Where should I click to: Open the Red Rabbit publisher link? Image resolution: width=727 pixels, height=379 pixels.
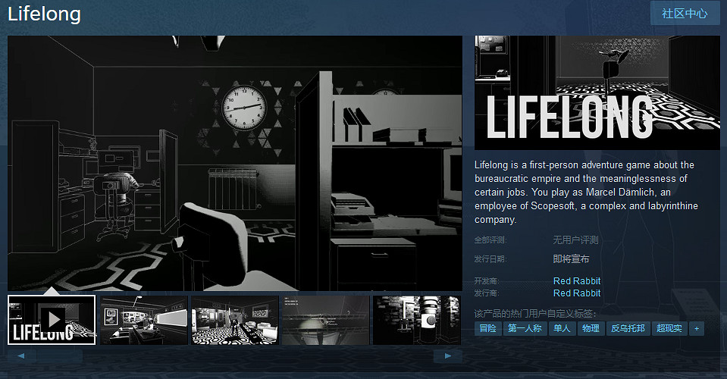tap(577, 293)
